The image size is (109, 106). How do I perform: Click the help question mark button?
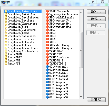(93, 2)
